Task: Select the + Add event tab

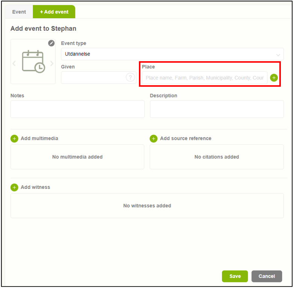Action: pyautogui.click(x=54, y=12)
